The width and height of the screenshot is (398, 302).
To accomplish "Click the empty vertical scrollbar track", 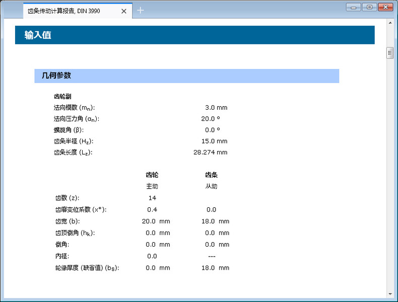I will tap(390, 176).
